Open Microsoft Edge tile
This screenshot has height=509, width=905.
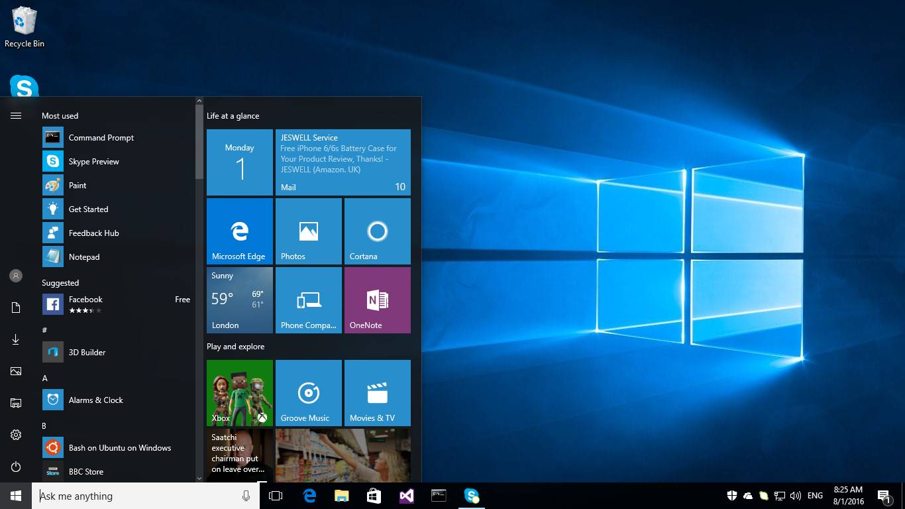(x=240, y=231)
